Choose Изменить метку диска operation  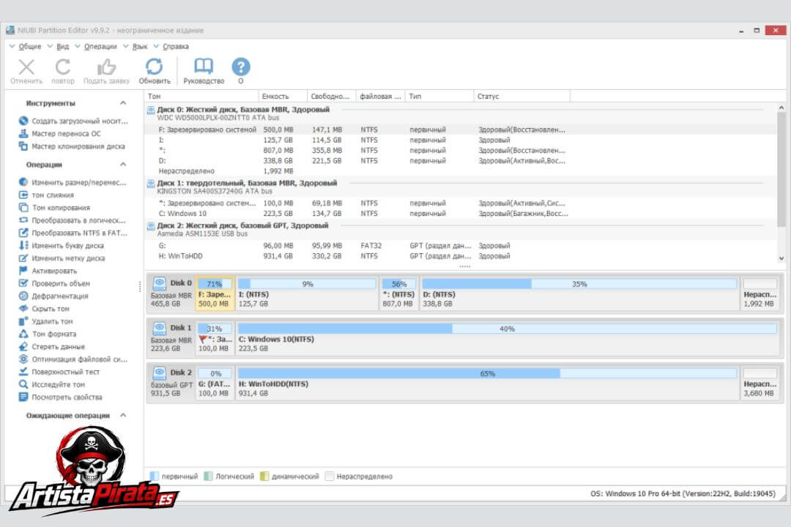62,258
